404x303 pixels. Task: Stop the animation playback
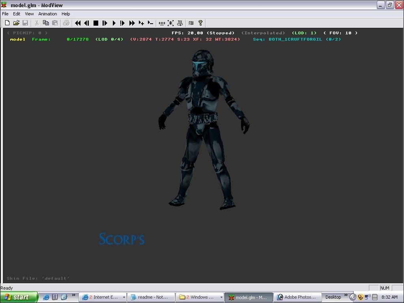tap(95, 23)
